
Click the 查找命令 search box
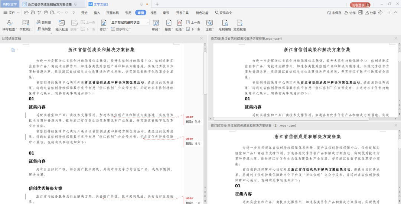click(224, 13)
